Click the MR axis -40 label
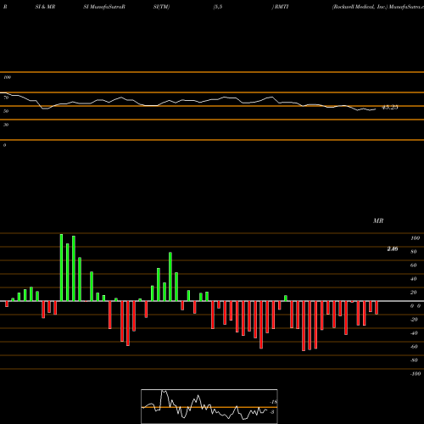Viewport: 424px width, 424px height. (x=414, y=333)
